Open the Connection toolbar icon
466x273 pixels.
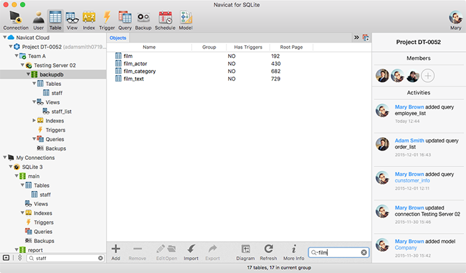[x=16, y=20]
